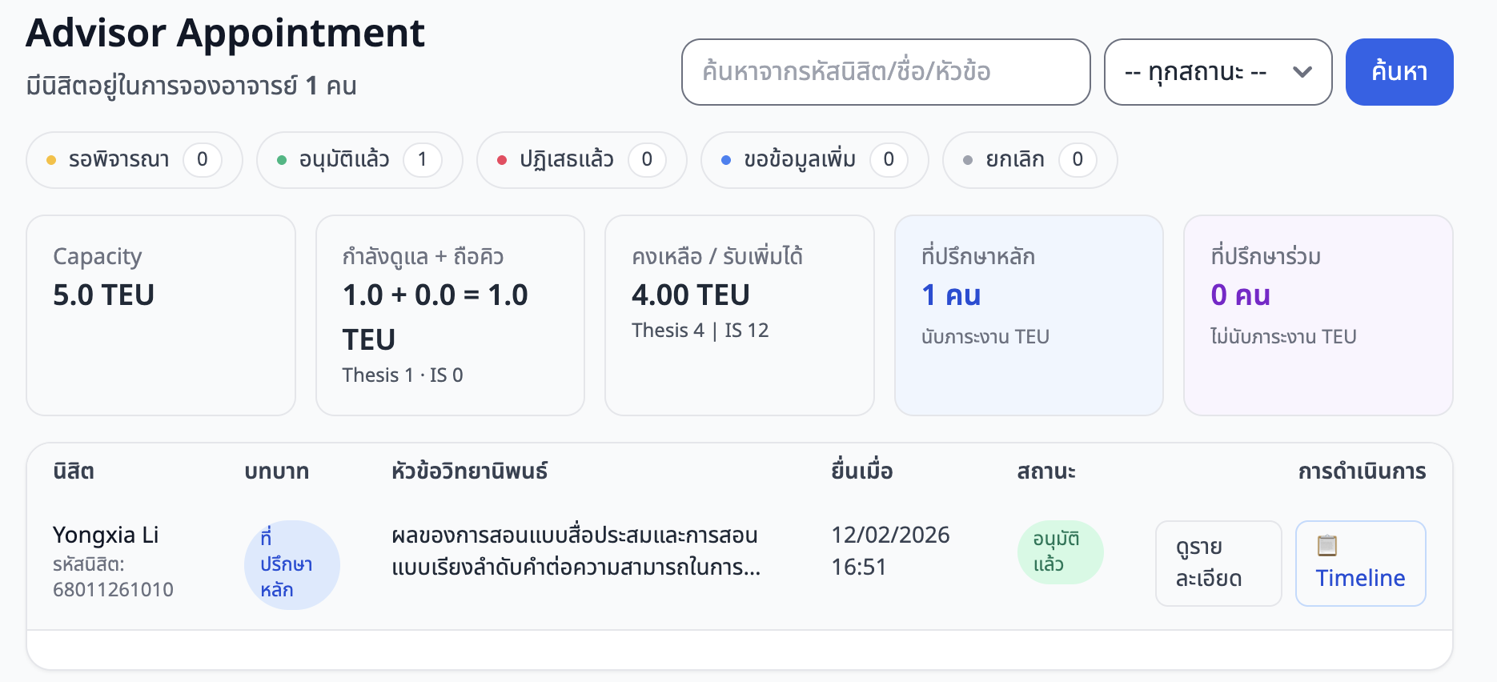Select the ที่ปรึกษาร่วม summary card
This screenshot has width=1497, height=682.
tap(1318, 315)
